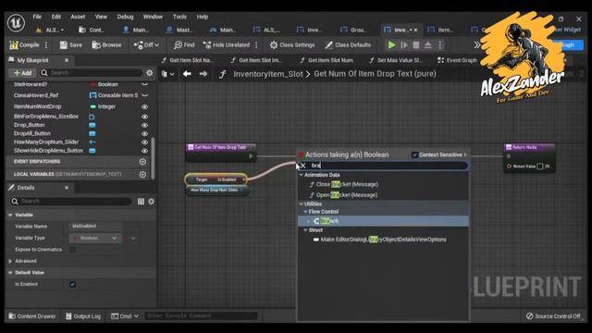Screen dimensions: 592x333
Task: Collapse the Utilities category
Action: click(x=301, y=203)
